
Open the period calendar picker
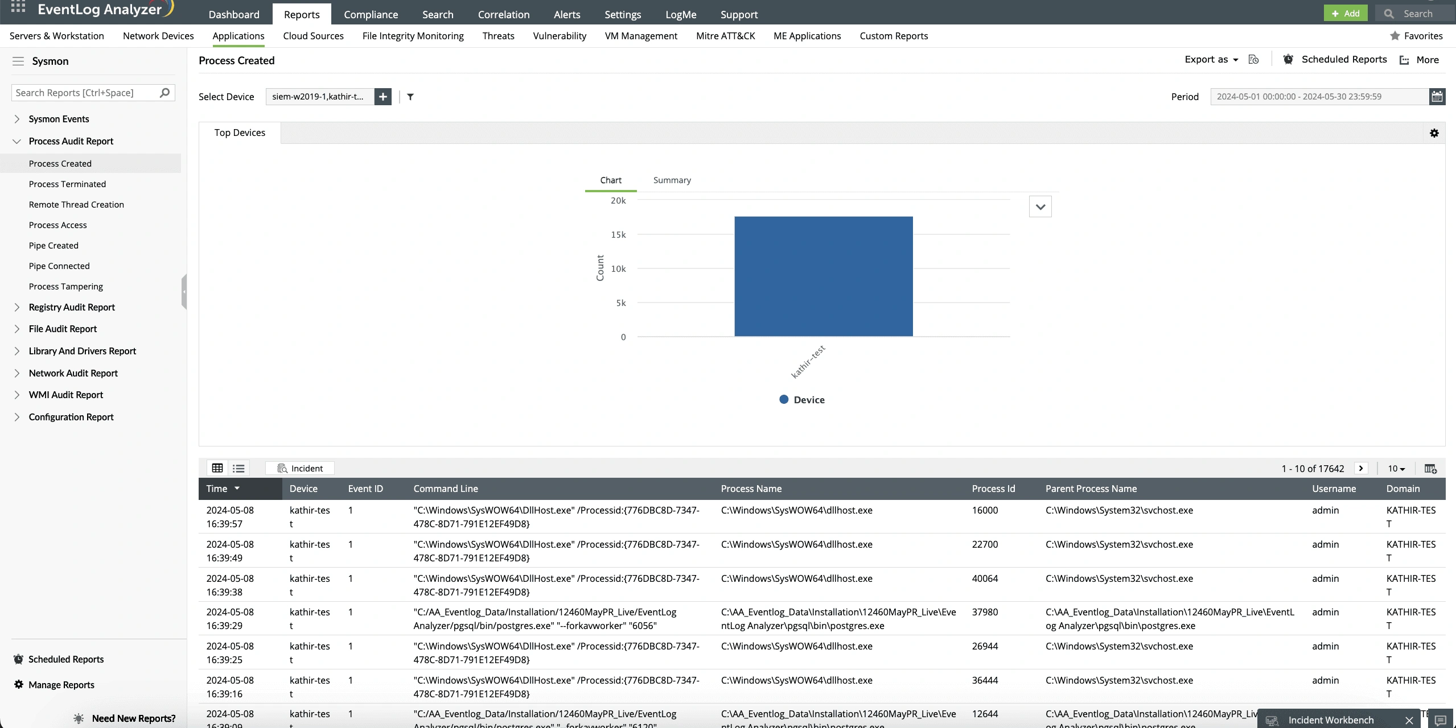click(1437, 97)
